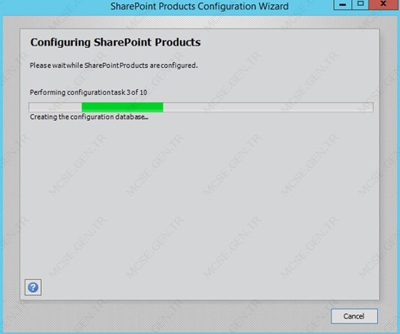Click the empty progress track left of green block
400x334 pixels.
pyautogui.click(x=55, y=107)
